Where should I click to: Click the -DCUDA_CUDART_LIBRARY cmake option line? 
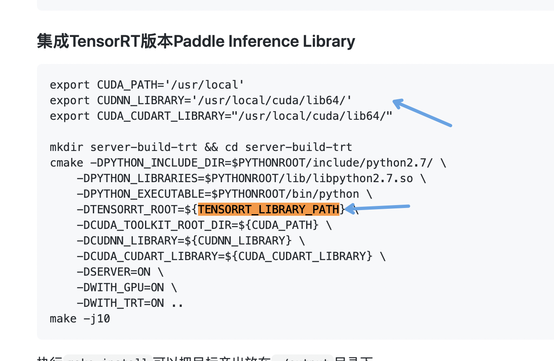coord(231,256)
